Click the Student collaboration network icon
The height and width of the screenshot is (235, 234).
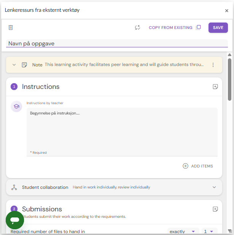14,187
